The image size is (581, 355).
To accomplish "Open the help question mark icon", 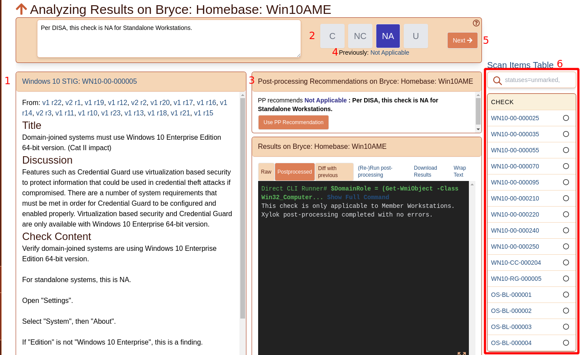I will [x=476, y=23].
